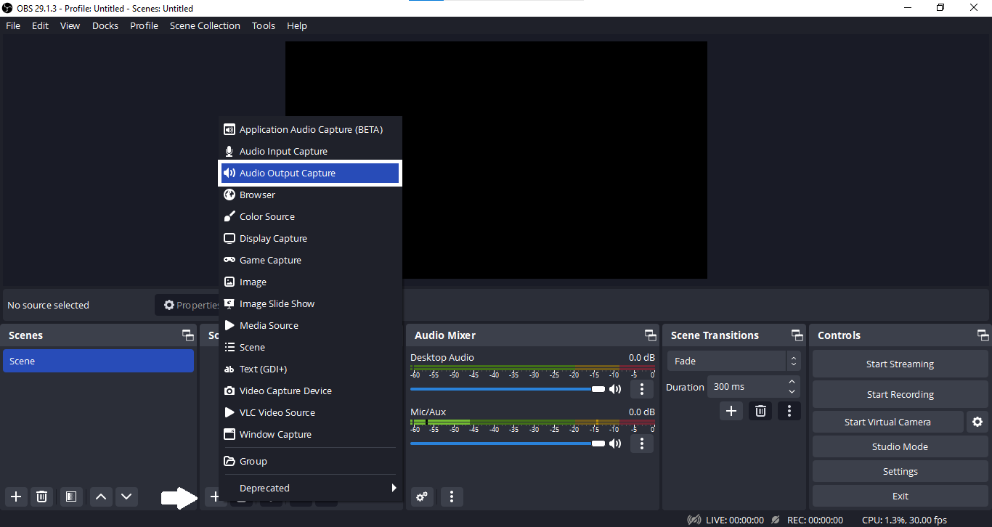Adjust the Desktop Audio volume slider
The image size is (992, 527).
point(507,389)
